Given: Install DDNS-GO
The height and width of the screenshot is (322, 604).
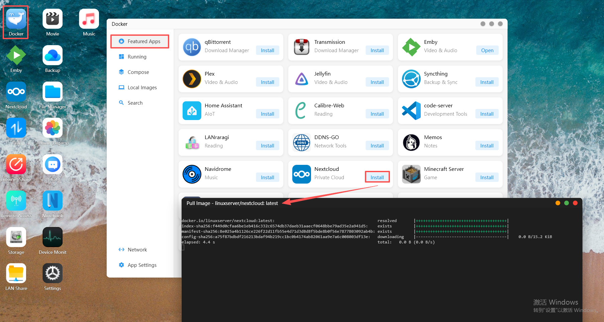Looking at the screenshot, I should [x=377, y=146].
